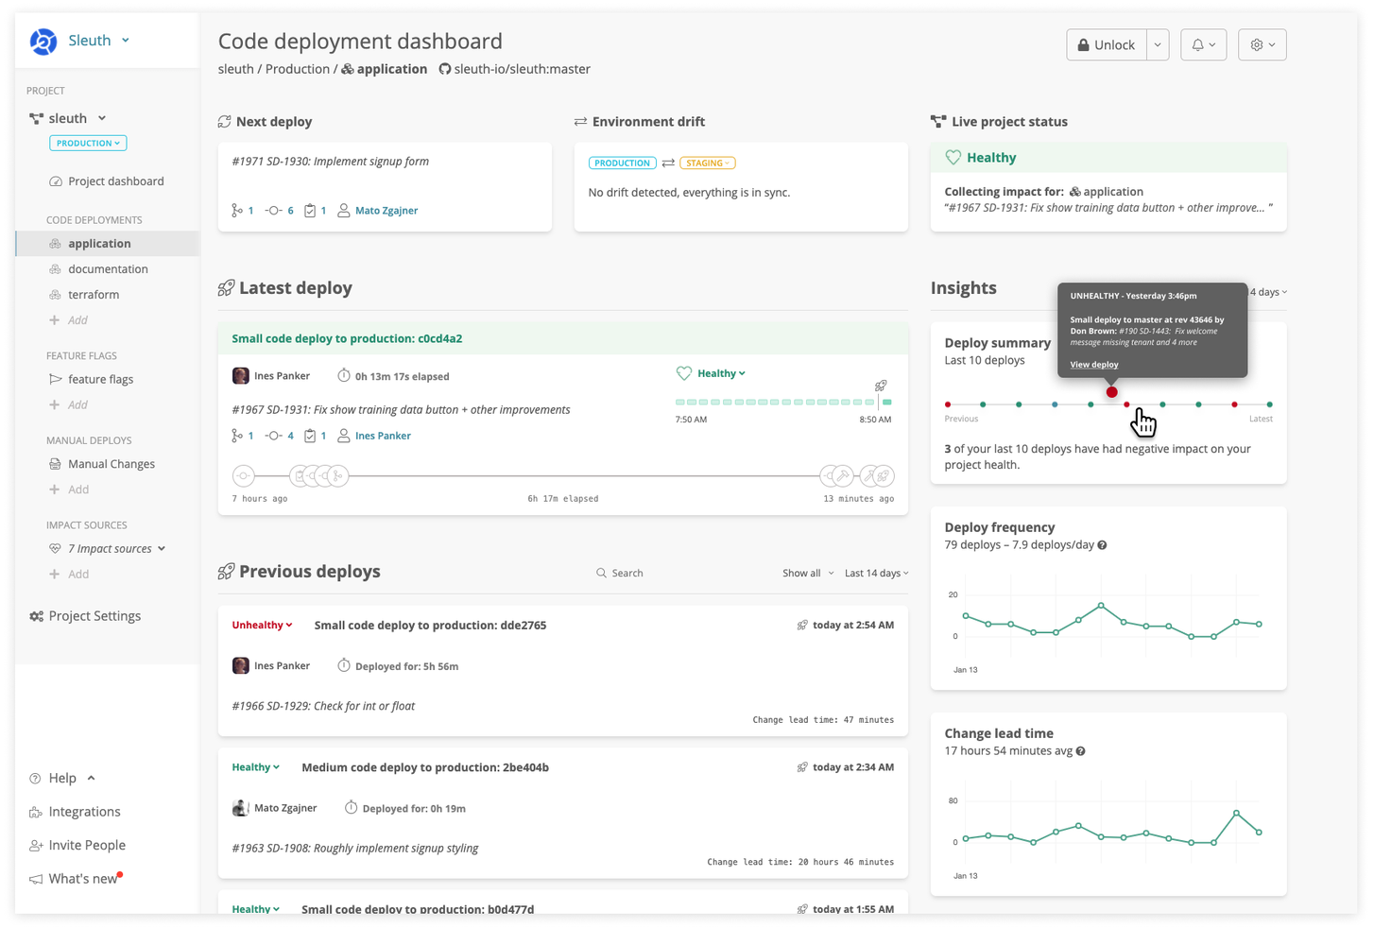Open Project Settings
The width and height of the screenshot is (1374, 928).
(85, 616)
